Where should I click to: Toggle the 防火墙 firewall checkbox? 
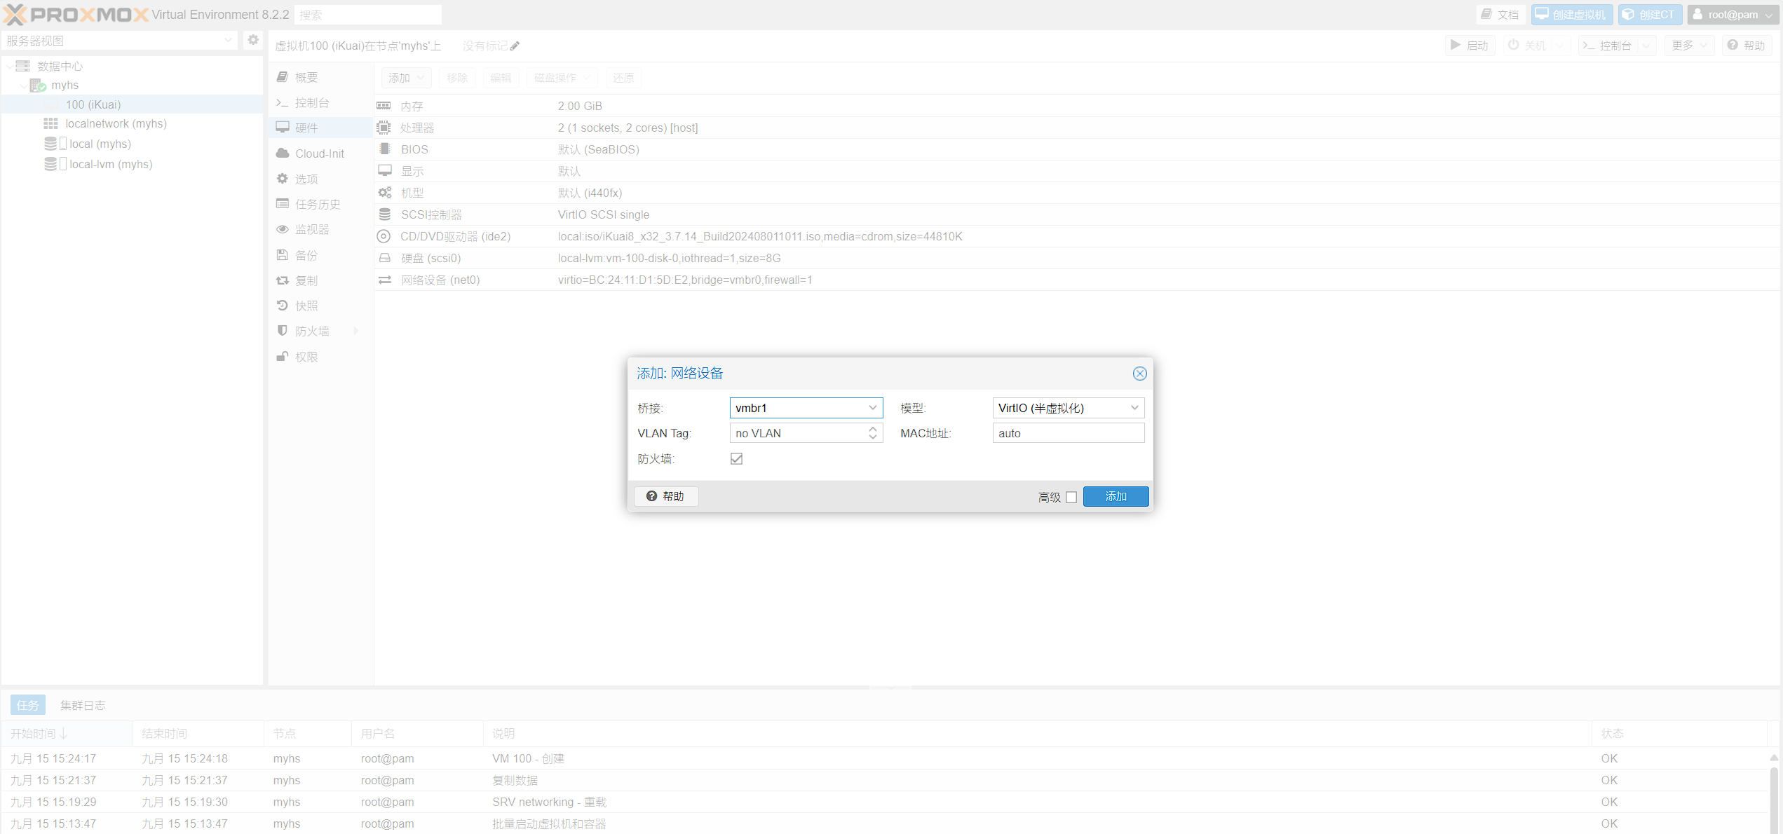(x=736, y=458)
